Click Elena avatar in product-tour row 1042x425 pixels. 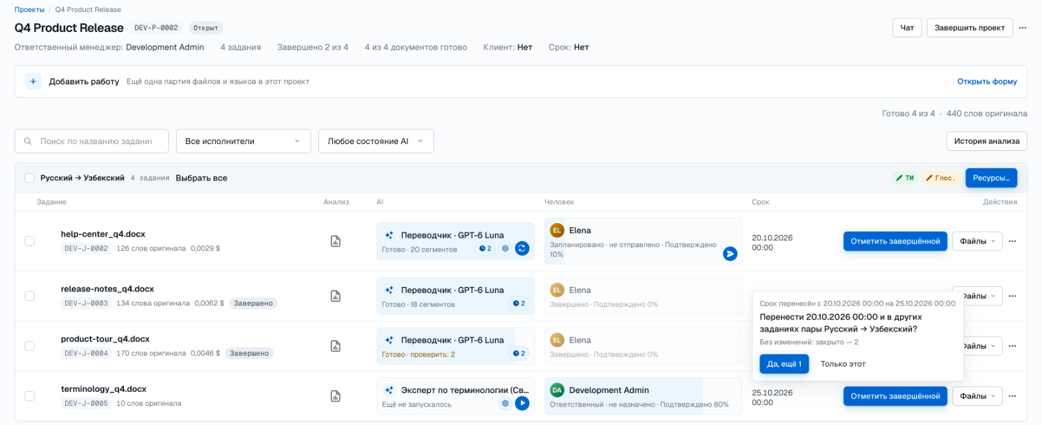[557, 339]
